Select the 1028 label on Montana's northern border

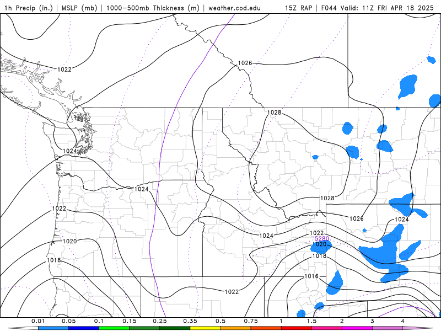coord(274,113)
